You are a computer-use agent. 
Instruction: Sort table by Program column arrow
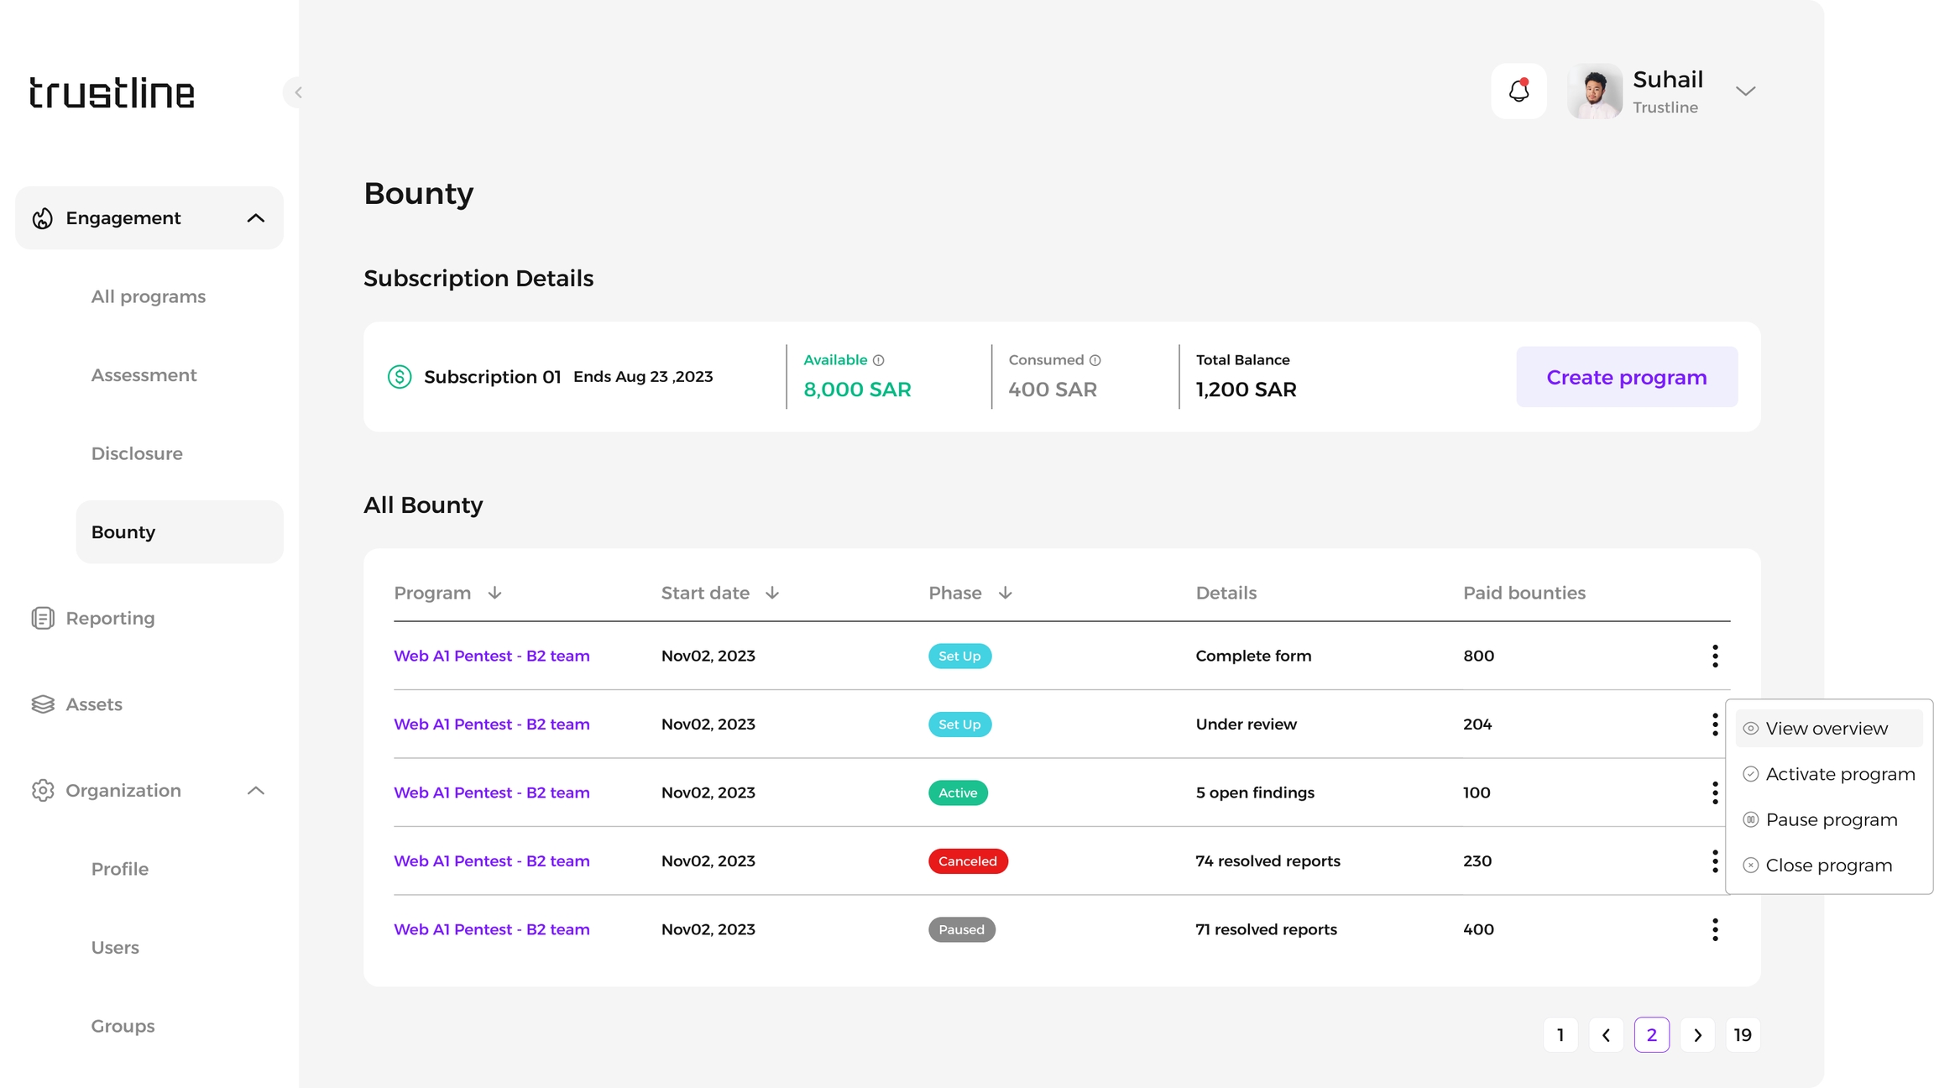point(494,593)
